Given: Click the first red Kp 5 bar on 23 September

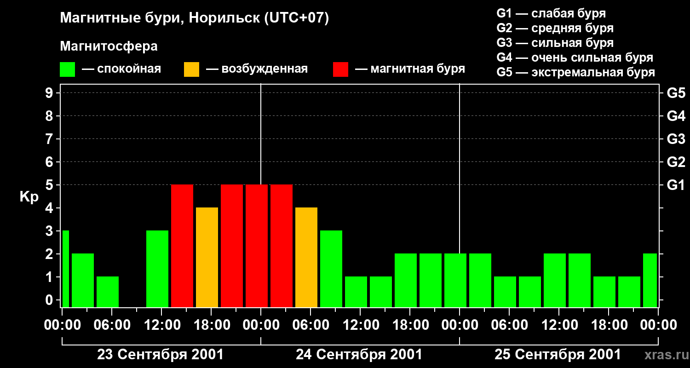Looking at the screenshot, I should point(182,246).
